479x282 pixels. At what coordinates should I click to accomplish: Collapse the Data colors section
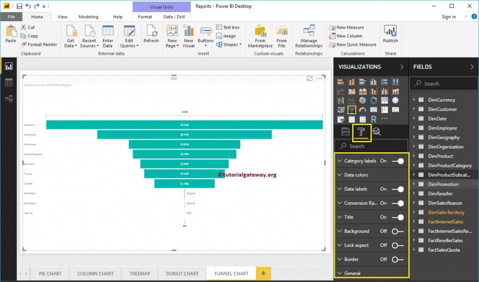coord(340,174)
